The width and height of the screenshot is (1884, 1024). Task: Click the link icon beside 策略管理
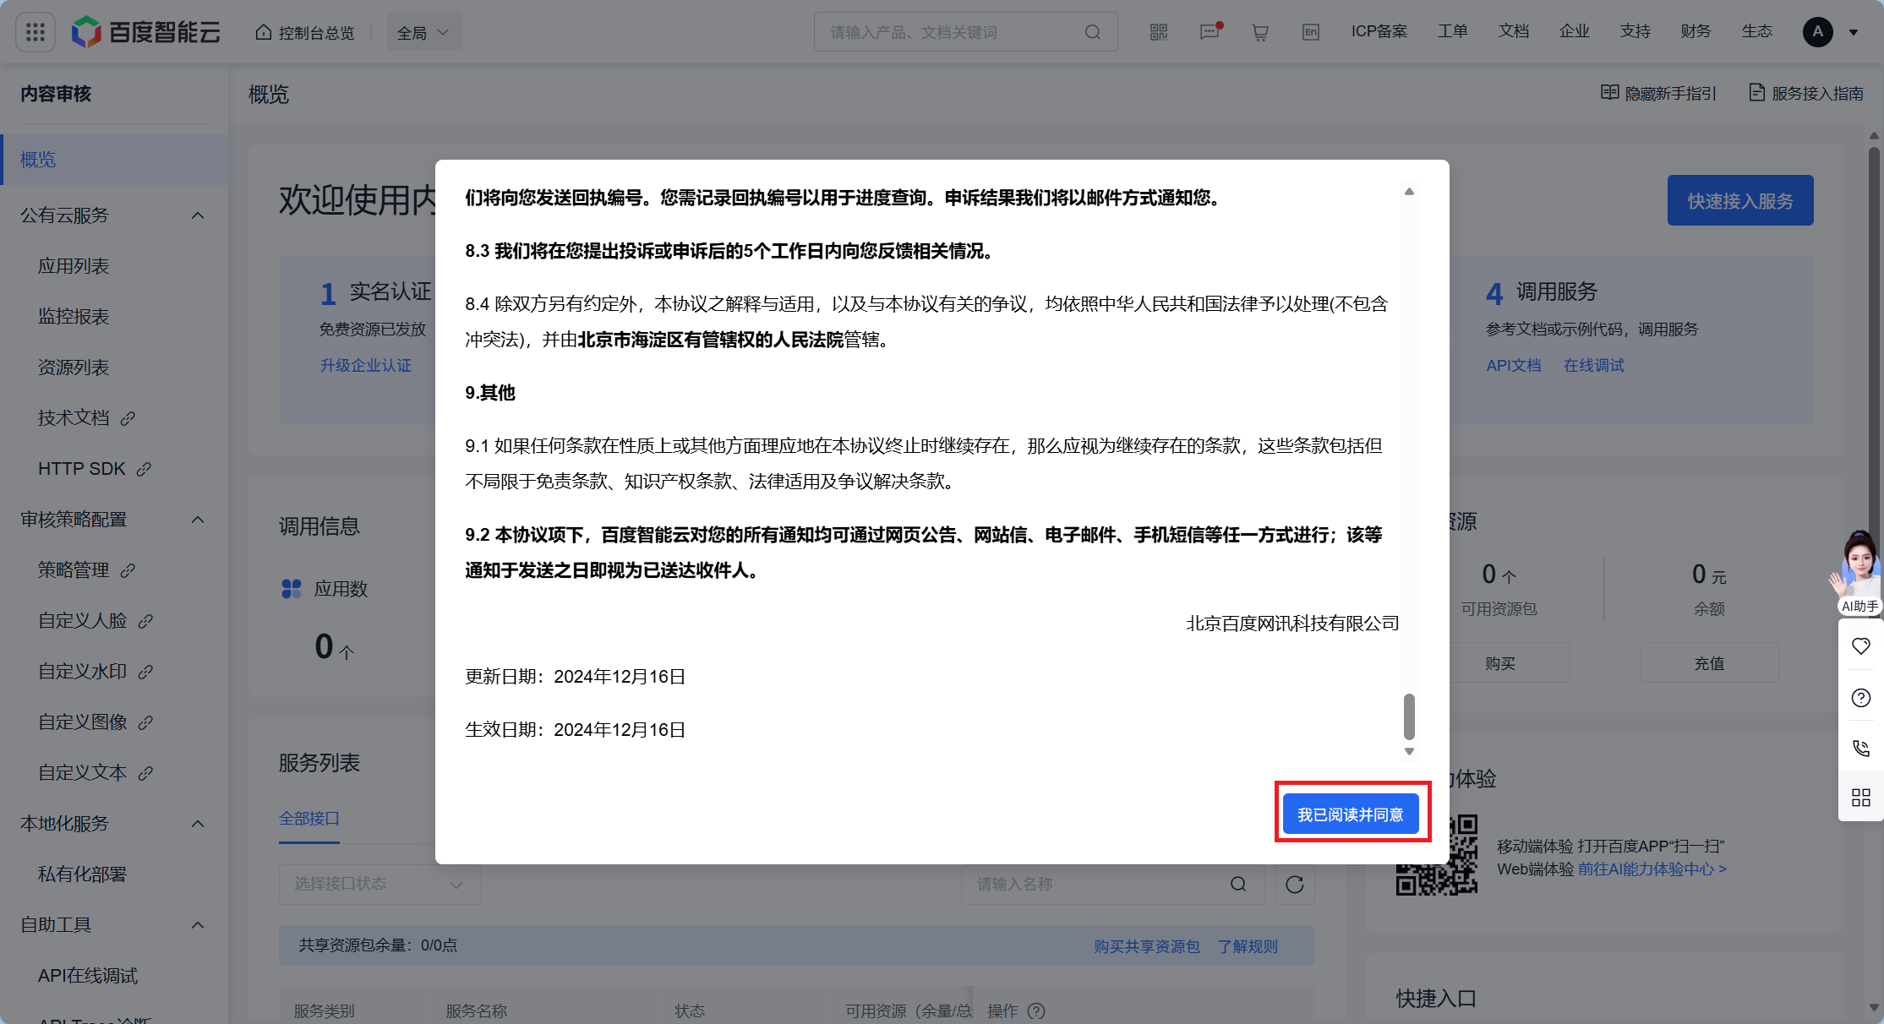(128, 570)
